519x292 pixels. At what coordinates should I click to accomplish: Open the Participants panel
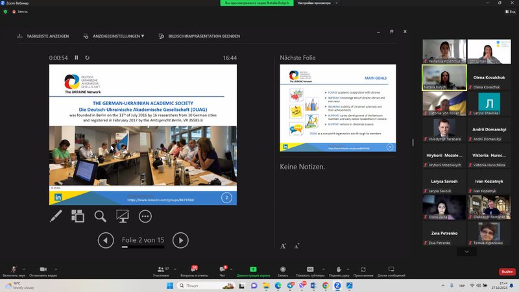click(x=162, y=271)
